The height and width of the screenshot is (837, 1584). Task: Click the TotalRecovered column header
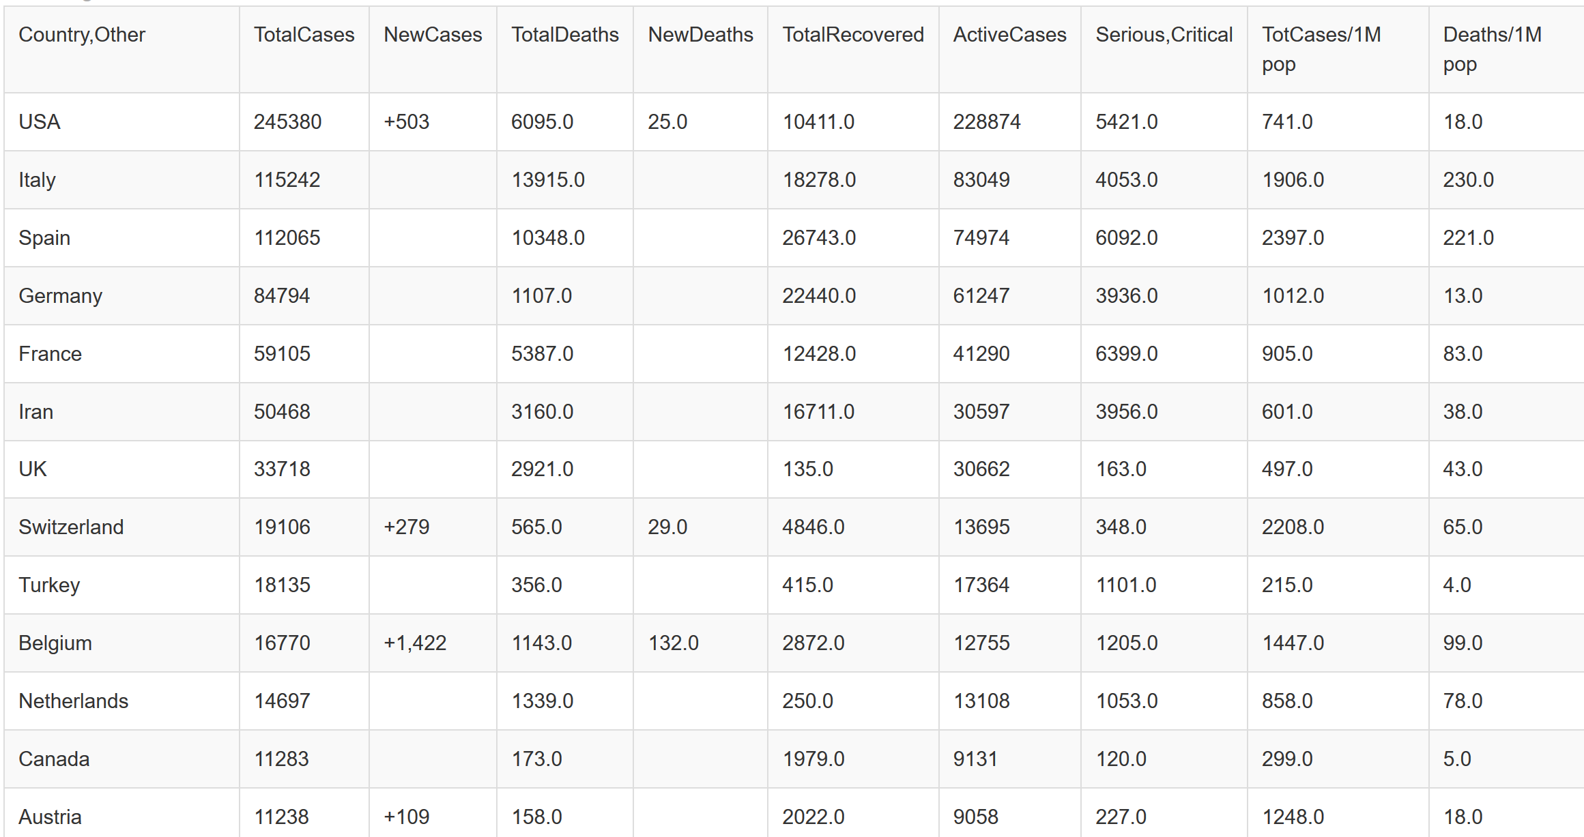(x=852, y=35)
